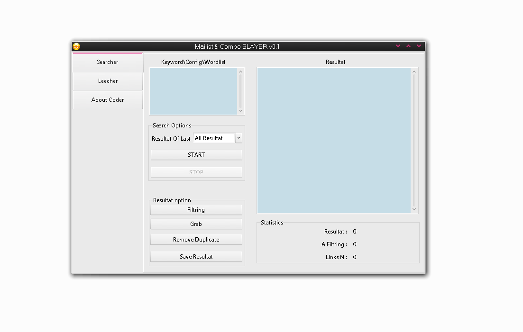Focus the Keyword\Config\Wordlist text area
The width and height of the screenshot is (523, 332).
pyautogui.click(x=193, y=91)
